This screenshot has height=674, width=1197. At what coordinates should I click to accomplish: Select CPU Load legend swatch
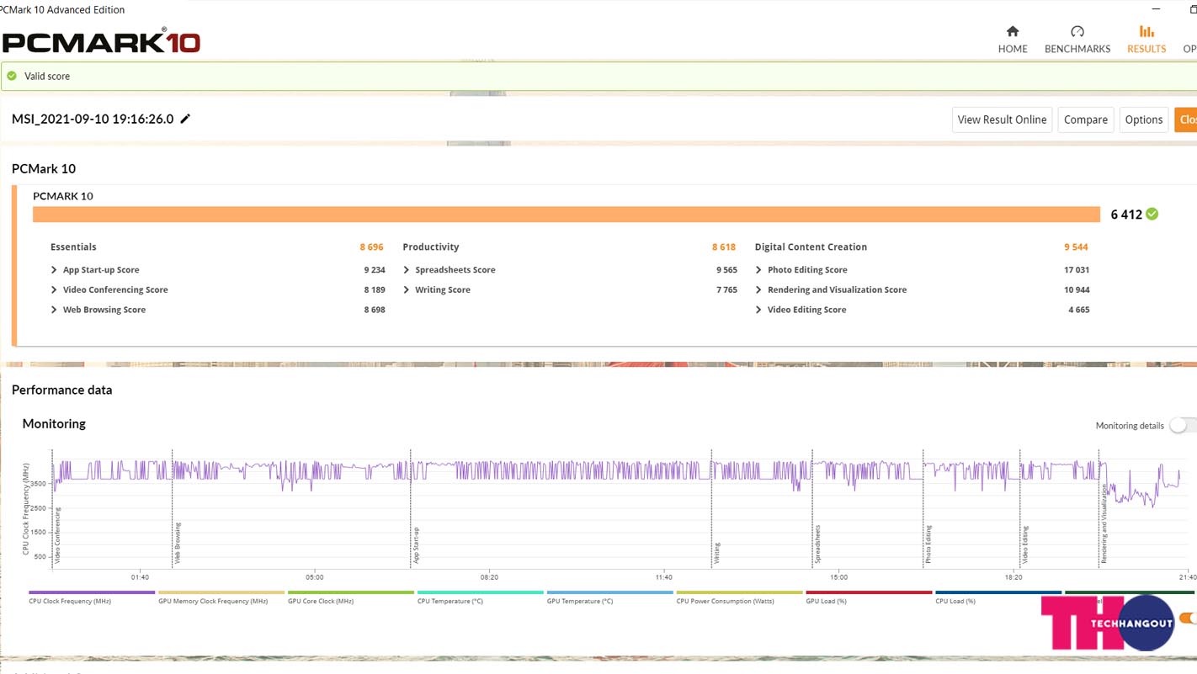(998, 592)
